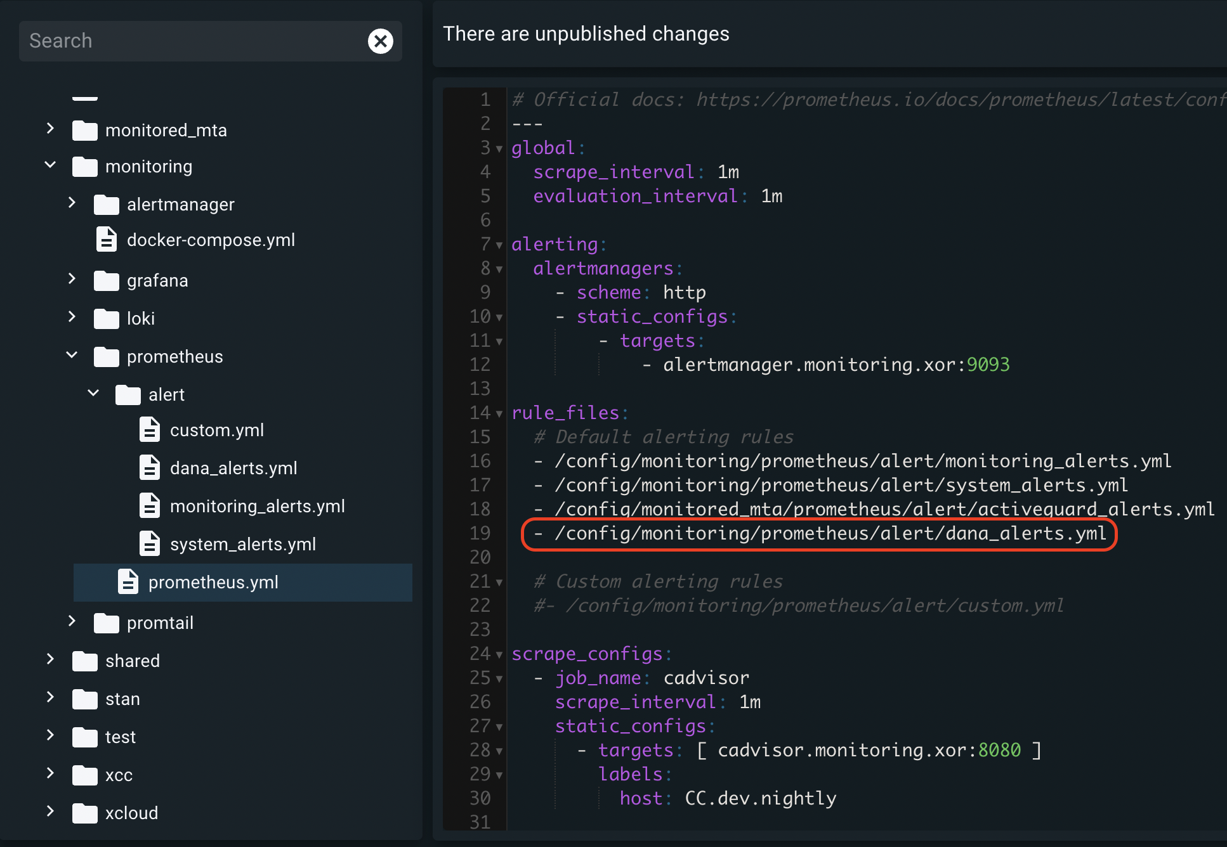Expand the xcc folder chevron

pyautogui.click(x=50, y=773)
